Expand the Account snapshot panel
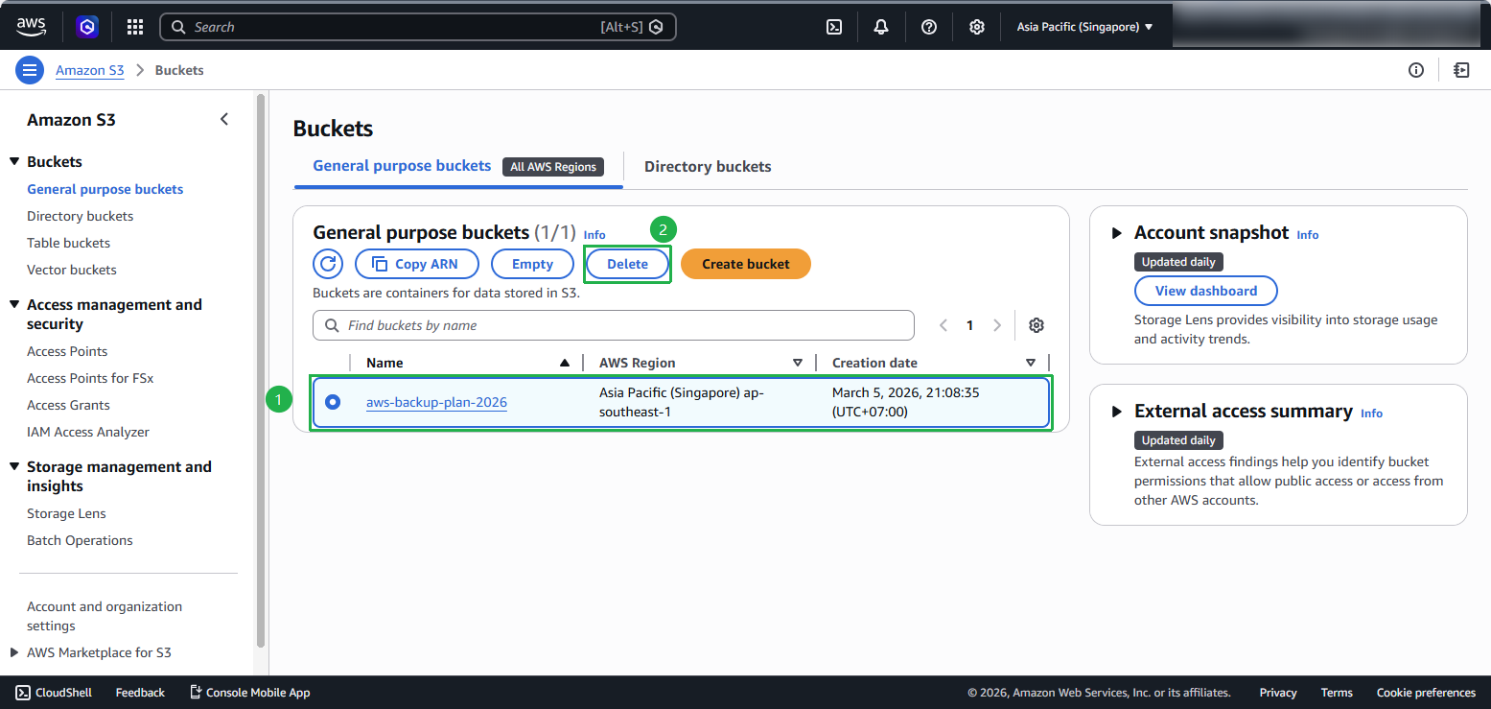Screen dimensions: 1491x709 pos(1116,233)
